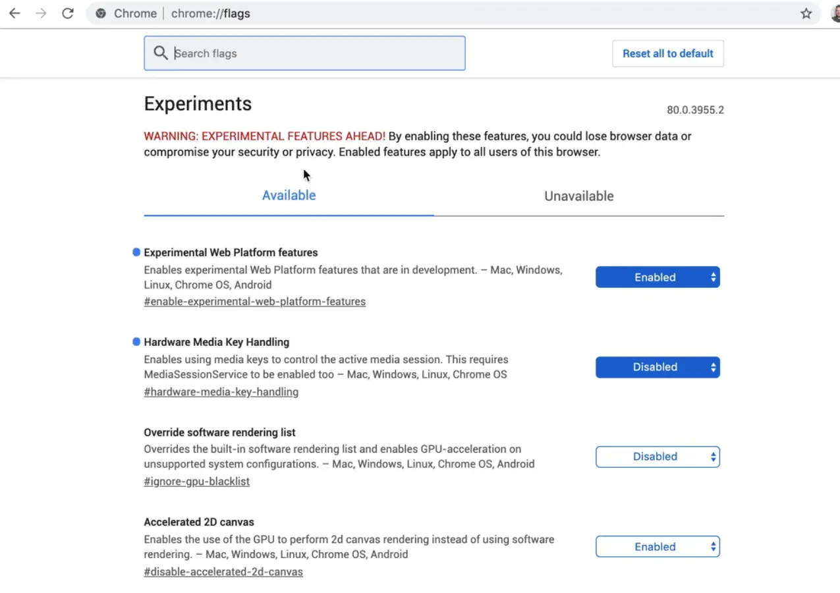Focus the Search flags input field
840x593 pixels.
[x=316, y=53]
